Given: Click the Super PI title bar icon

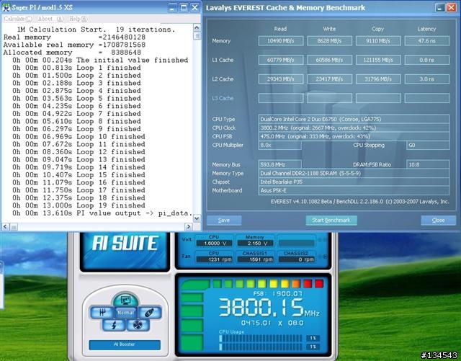Looking at the screenshot, I should tap(6, 7).
